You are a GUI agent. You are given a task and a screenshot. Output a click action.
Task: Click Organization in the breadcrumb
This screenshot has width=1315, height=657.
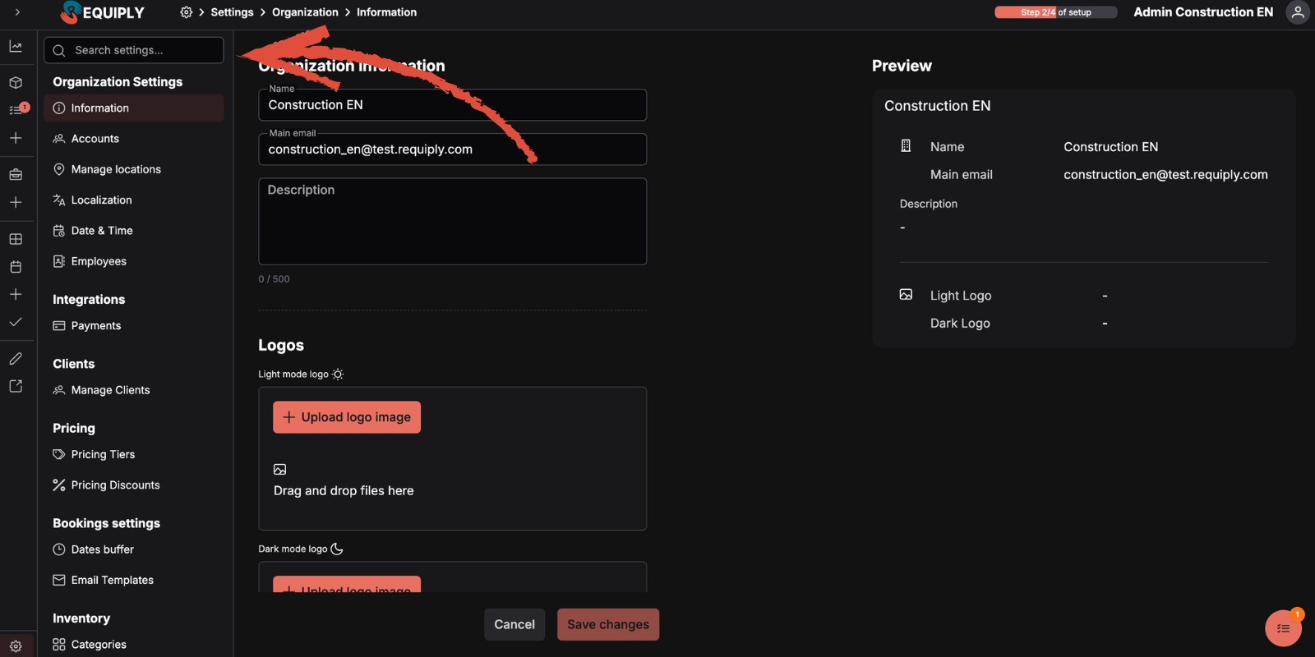click(305, 12)
